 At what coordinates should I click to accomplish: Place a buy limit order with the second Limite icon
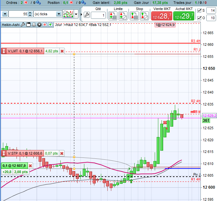pos(123,16)
